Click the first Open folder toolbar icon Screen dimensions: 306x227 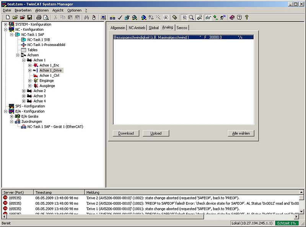15,17
